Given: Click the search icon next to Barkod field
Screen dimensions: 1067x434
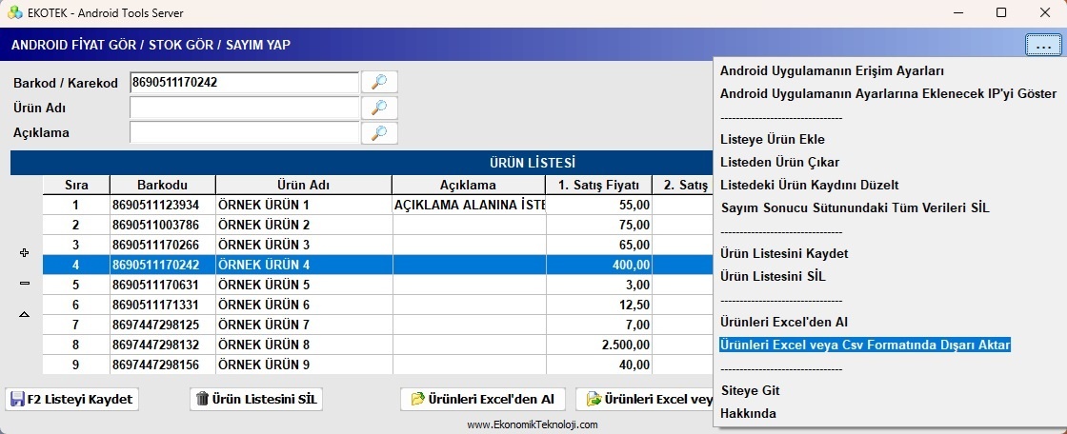Looking at the screenshot, I should point(379,83).
